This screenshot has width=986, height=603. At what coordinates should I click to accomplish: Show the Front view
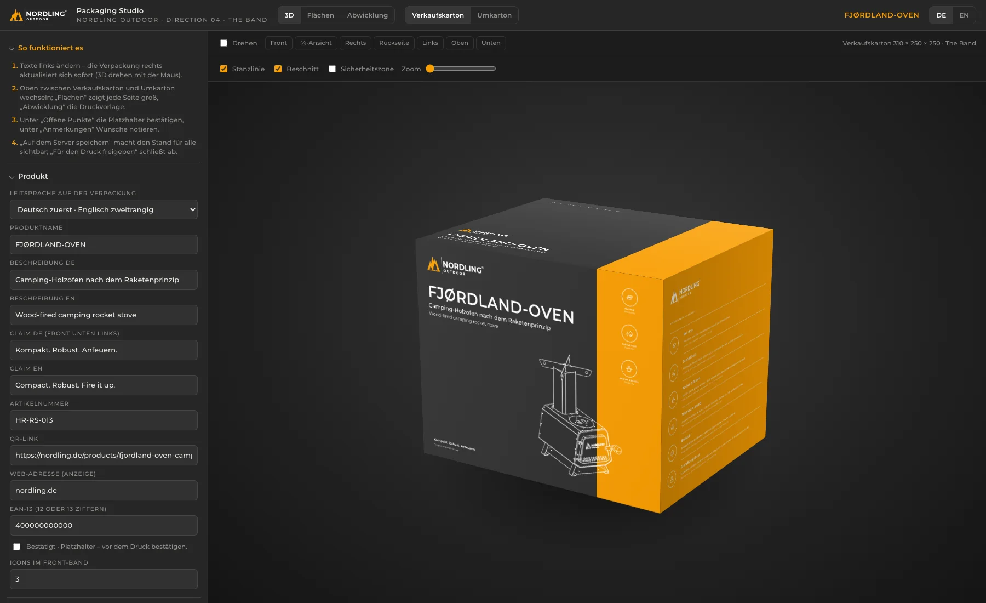(278, 43)
